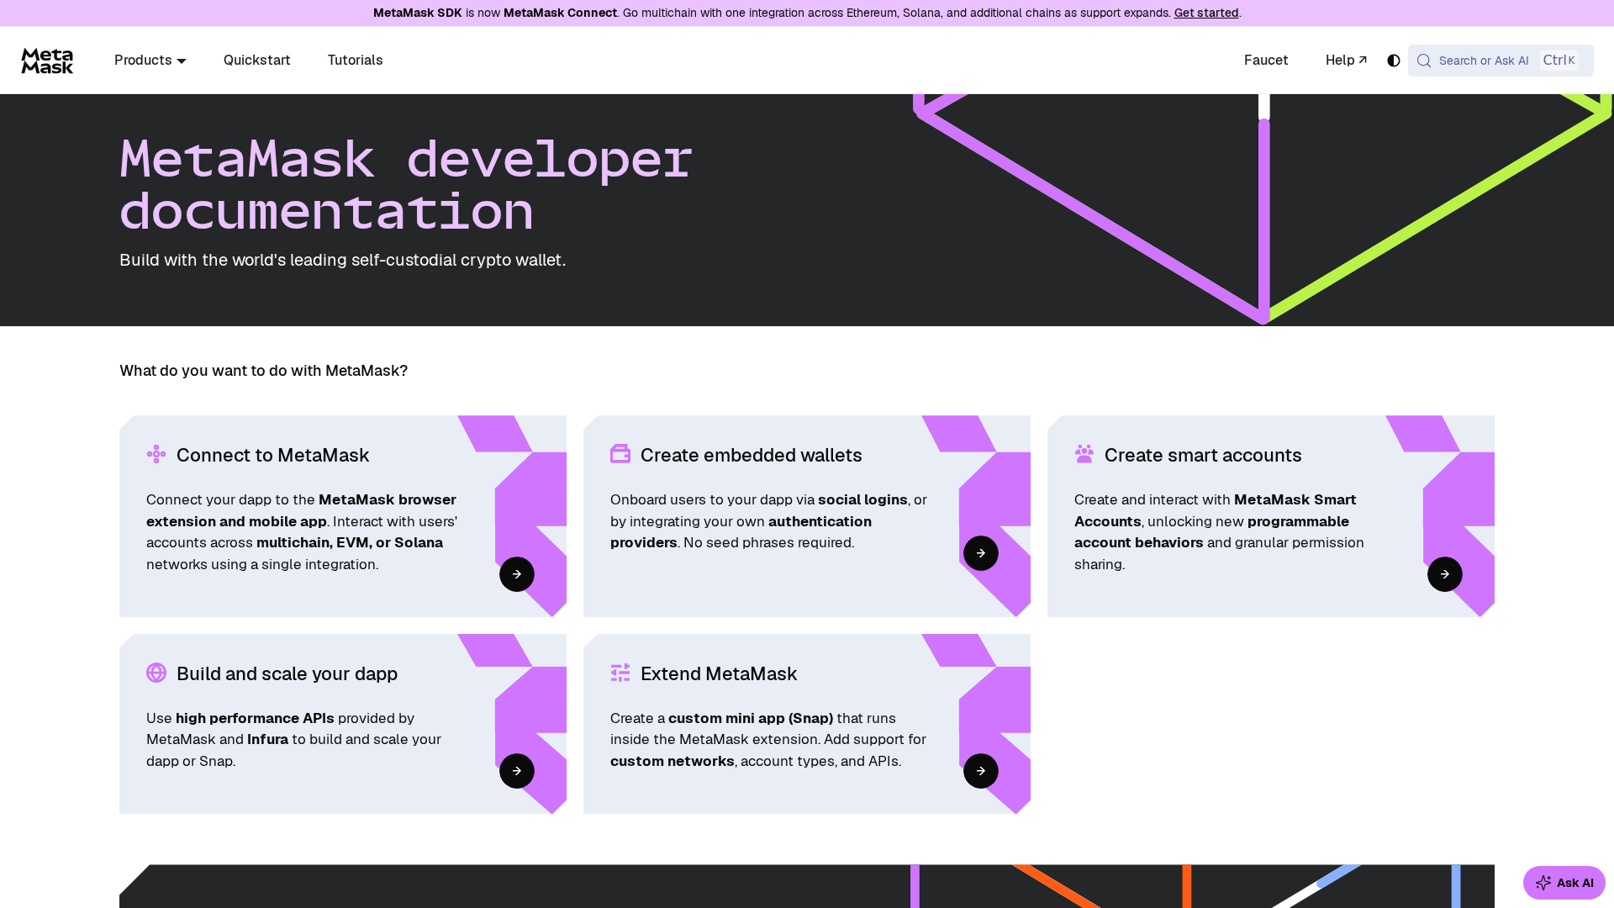Click the Create smart accounts card heading
1614x908 pixels.
1203,455
